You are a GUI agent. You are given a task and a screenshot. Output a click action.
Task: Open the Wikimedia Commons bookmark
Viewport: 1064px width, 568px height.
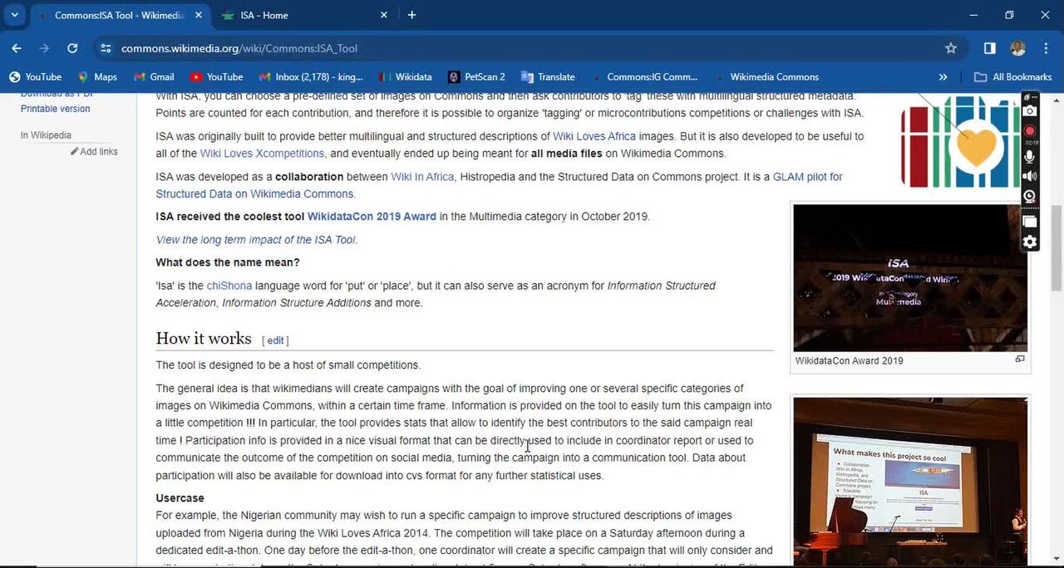(766, 77)
